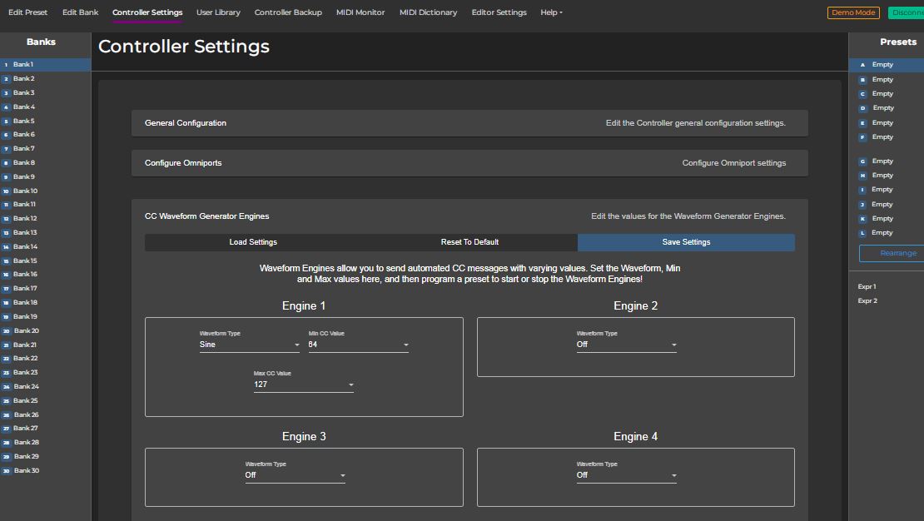Select Expr 1 in the Presets panel

click(x=868, y=287)
